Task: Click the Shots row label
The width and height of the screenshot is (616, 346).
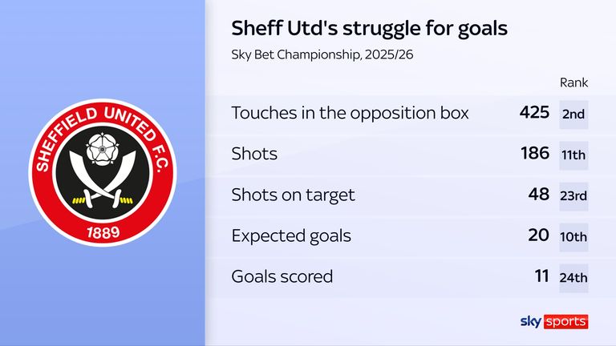Action: tap(254, 154)
